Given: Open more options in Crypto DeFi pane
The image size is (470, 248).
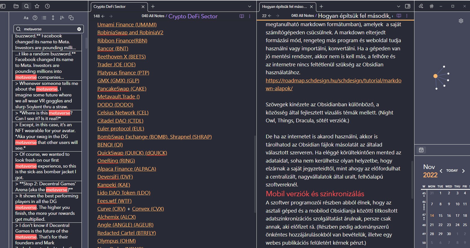Looking at the screenshot, I should click(x=250, y=16).
